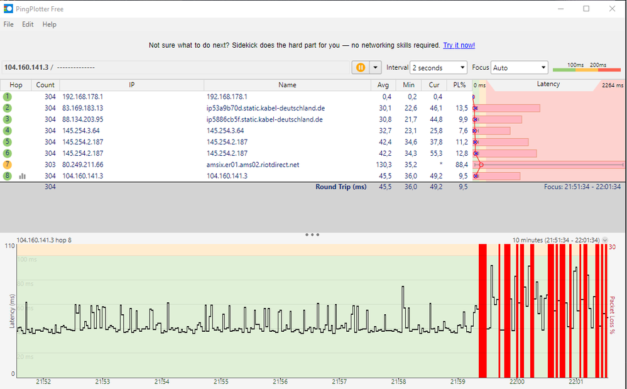627x389 pixels.
Task: Select hop 3 green circle icon
Action: point(7,119)
